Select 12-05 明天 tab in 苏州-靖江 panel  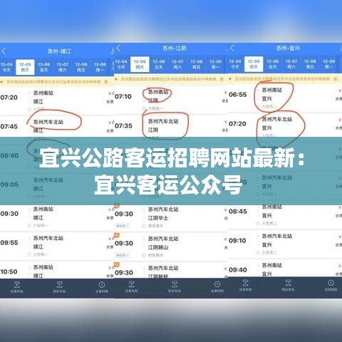(25, 67)
